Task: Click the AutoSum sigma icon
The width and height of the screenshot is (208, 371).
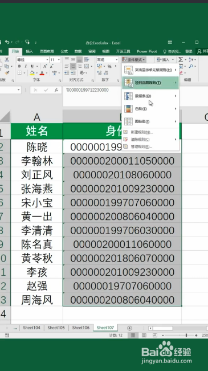Action: (181, 60)
